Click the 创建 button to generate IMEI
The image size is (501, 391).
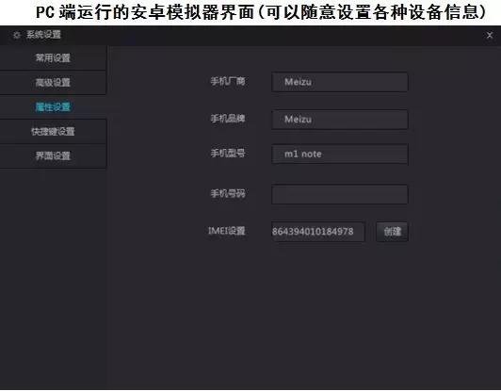tap(392, 232)
